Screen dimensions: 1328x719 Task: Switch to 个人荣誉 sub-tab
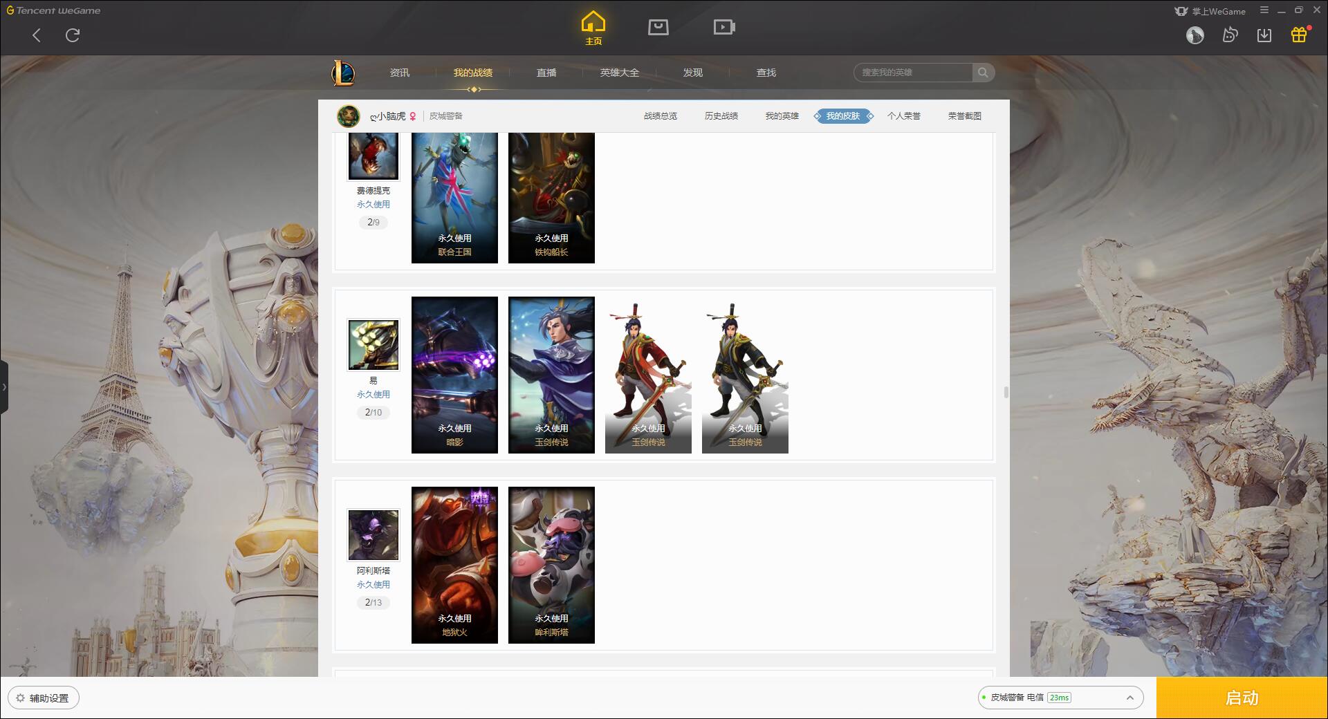[904, 116]
